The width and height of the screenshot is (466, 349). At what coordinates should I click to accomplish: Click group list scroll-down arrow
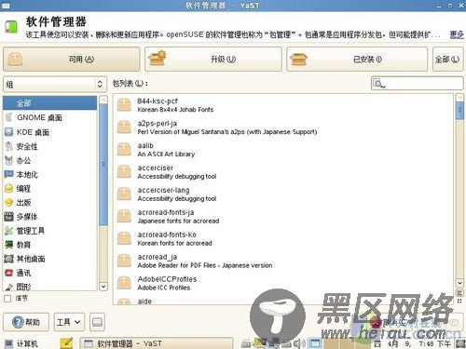coord(103,287)
